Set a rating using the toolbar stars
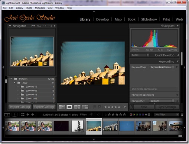Viewport: 189px width, 144px height. tap(112, 107)
